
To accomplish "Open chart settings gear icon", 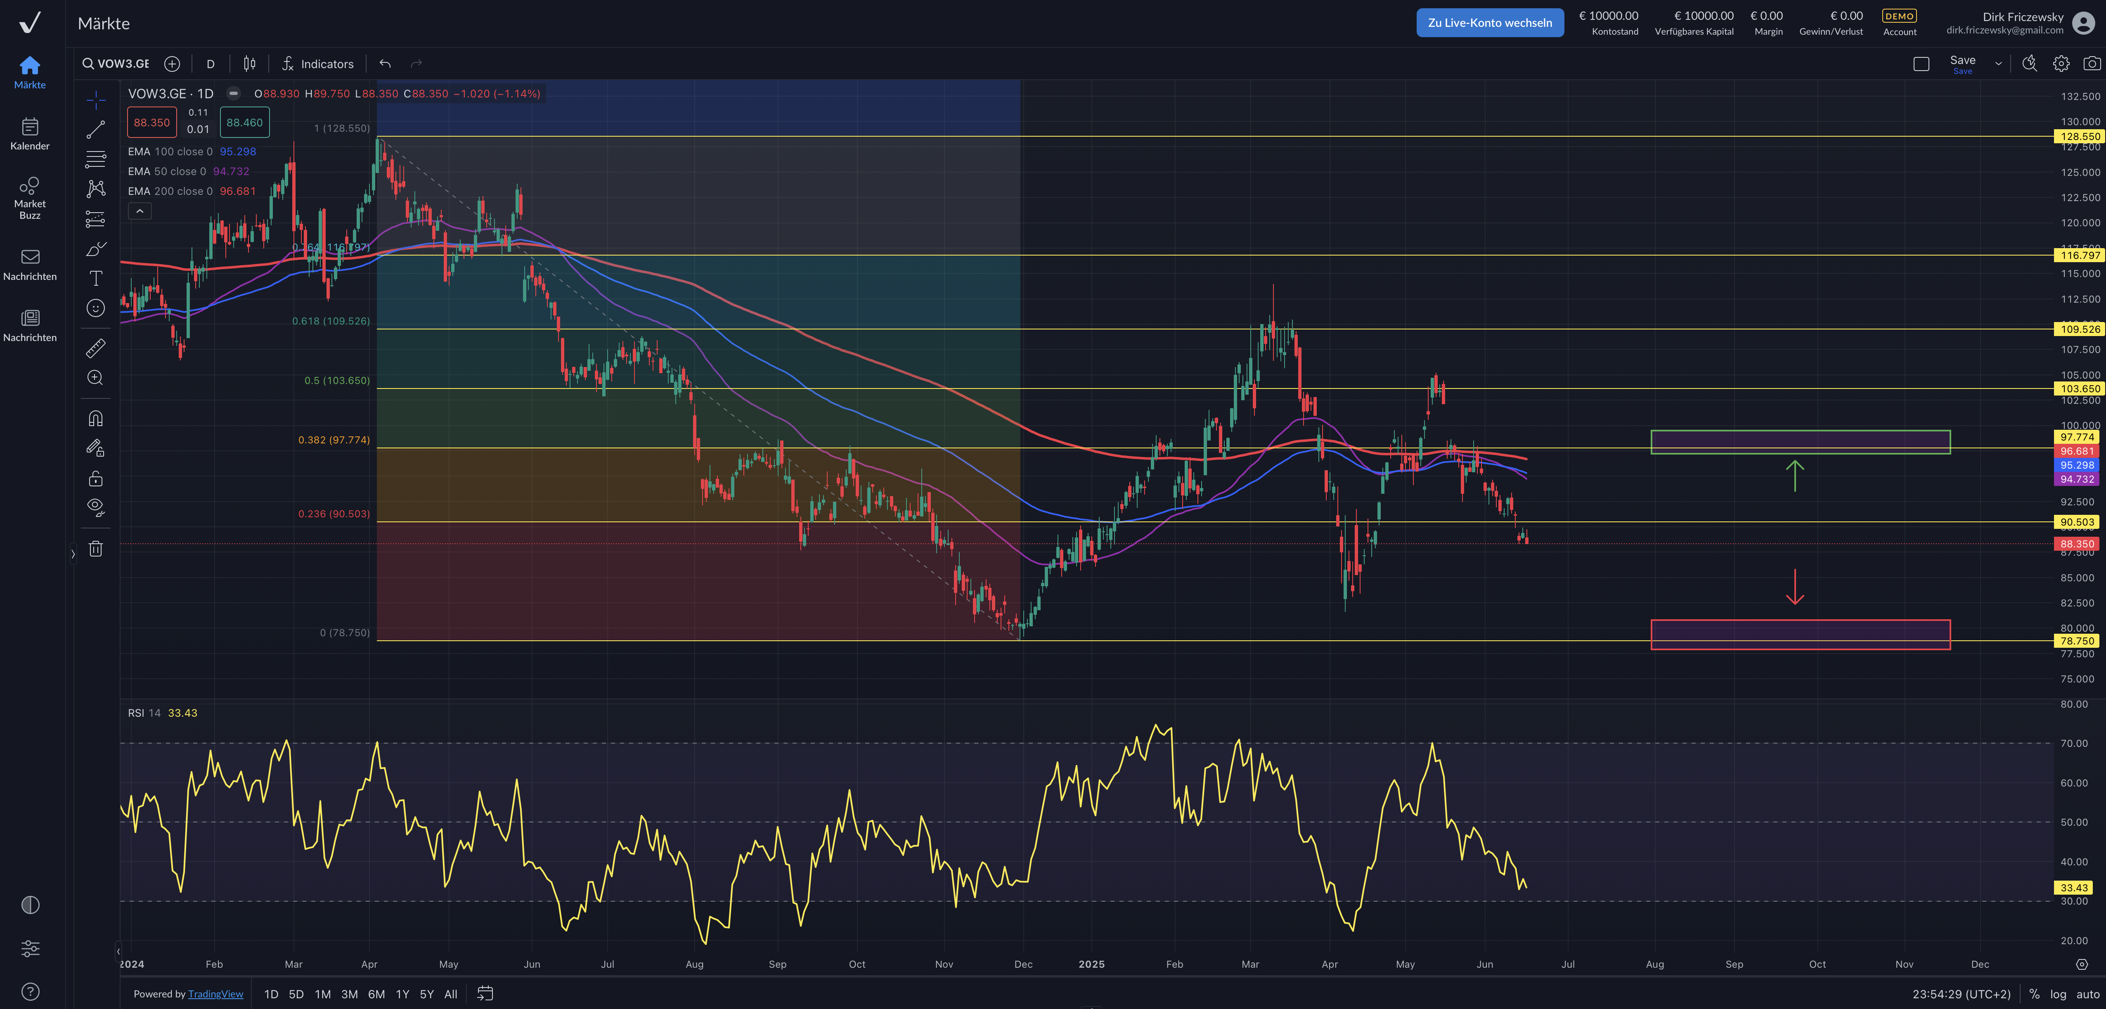I will [x=2061, y=64].
